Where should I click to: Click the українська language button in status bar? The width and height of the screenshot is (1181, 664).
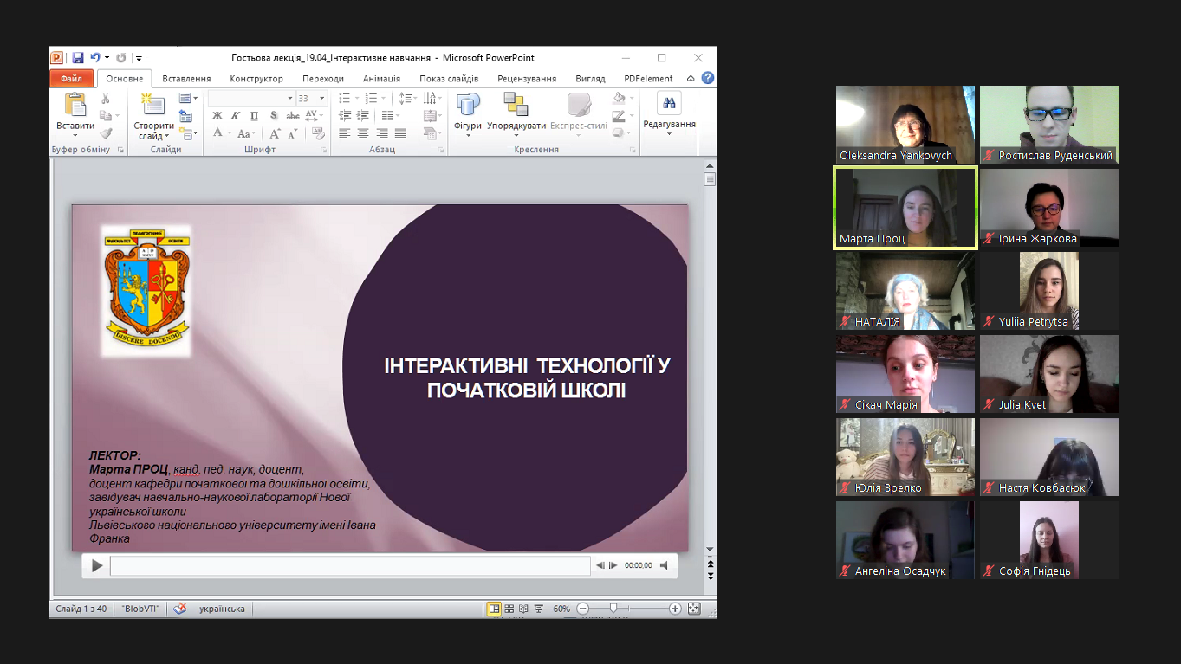(x=222, y=609)
